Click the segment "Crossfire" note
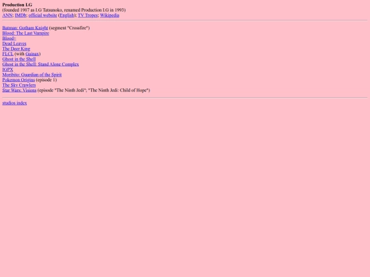Screen dimensions: 370x277 click(x=69, y=28)
